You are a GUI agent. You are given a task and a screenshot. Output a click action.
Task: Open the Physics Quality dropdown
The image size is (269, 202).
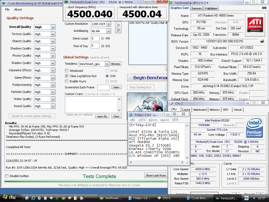tap(53, 56)
